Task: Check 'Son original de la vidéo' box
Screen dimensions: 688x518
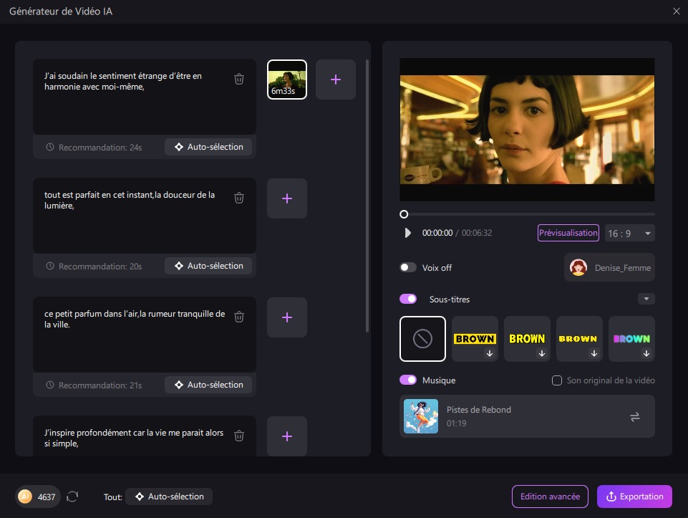Action: (557, 380)
